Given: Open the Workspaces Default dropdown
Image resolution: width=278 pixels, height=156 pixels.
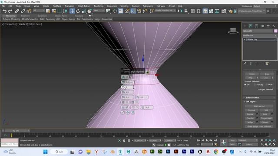Looking at the screenshot, I should click(265, 6).
